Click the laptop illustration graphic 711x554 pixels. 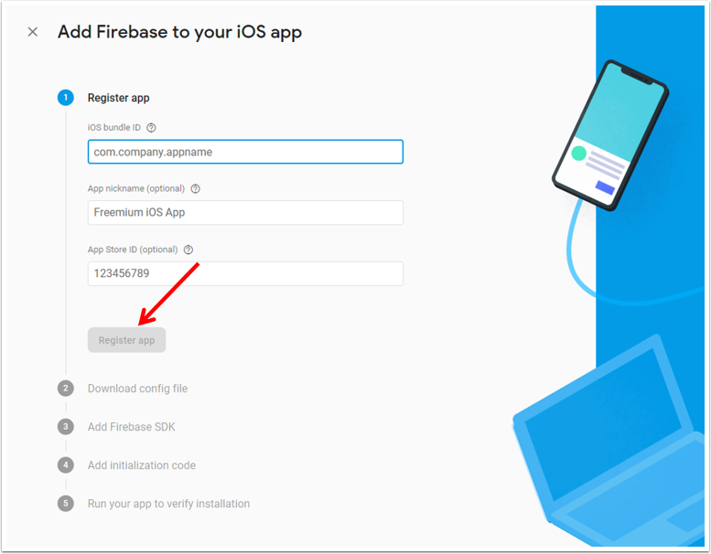[x=609, y=444]
